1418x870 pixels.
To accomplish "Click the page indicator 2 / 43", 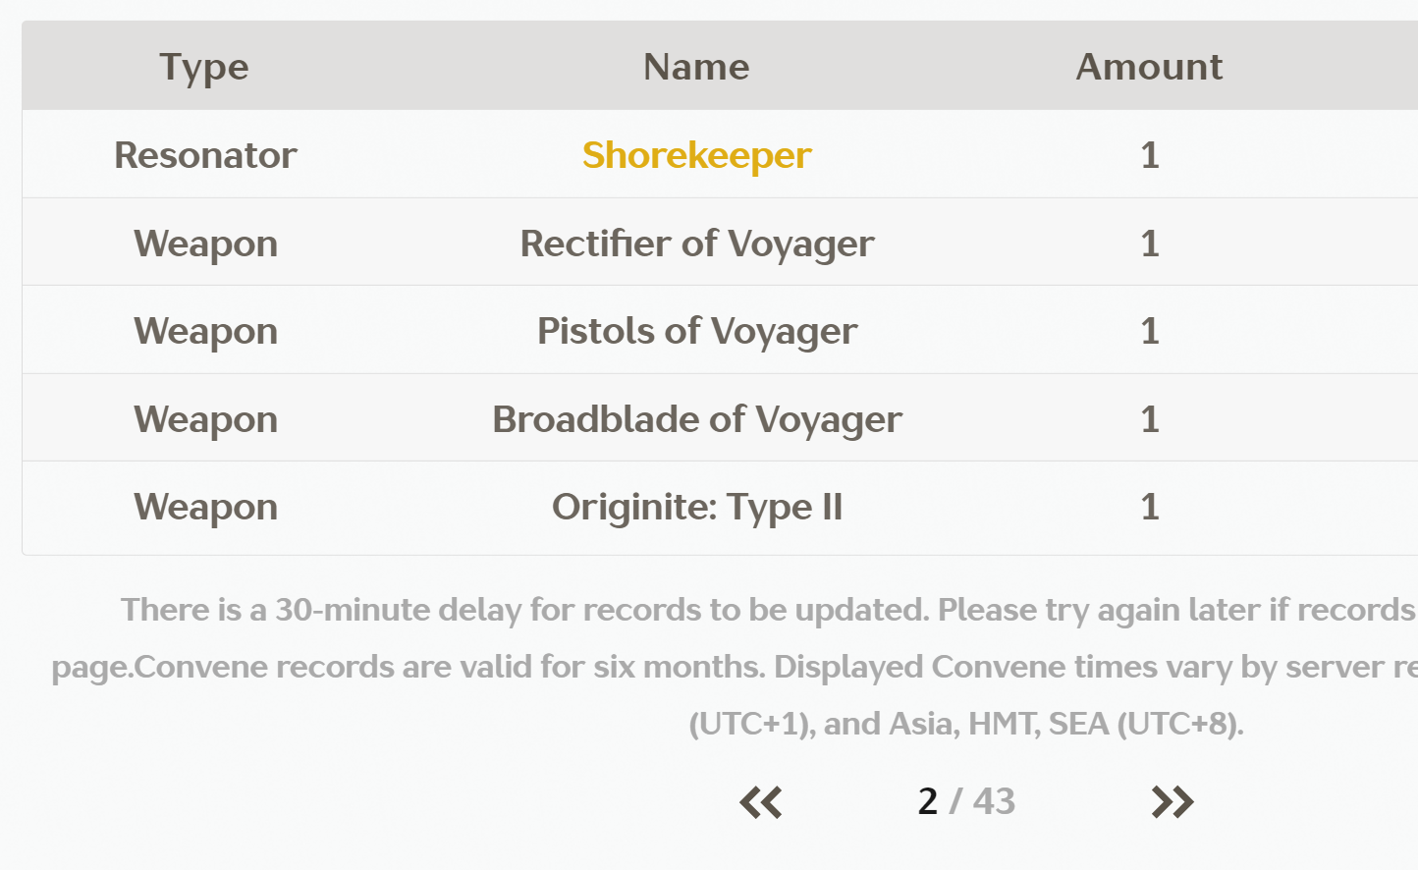I will (966, 801).
